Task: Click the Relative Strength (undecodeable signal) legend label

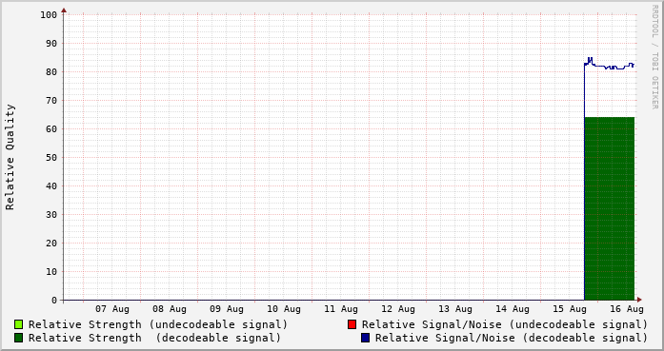Action: 158,324
